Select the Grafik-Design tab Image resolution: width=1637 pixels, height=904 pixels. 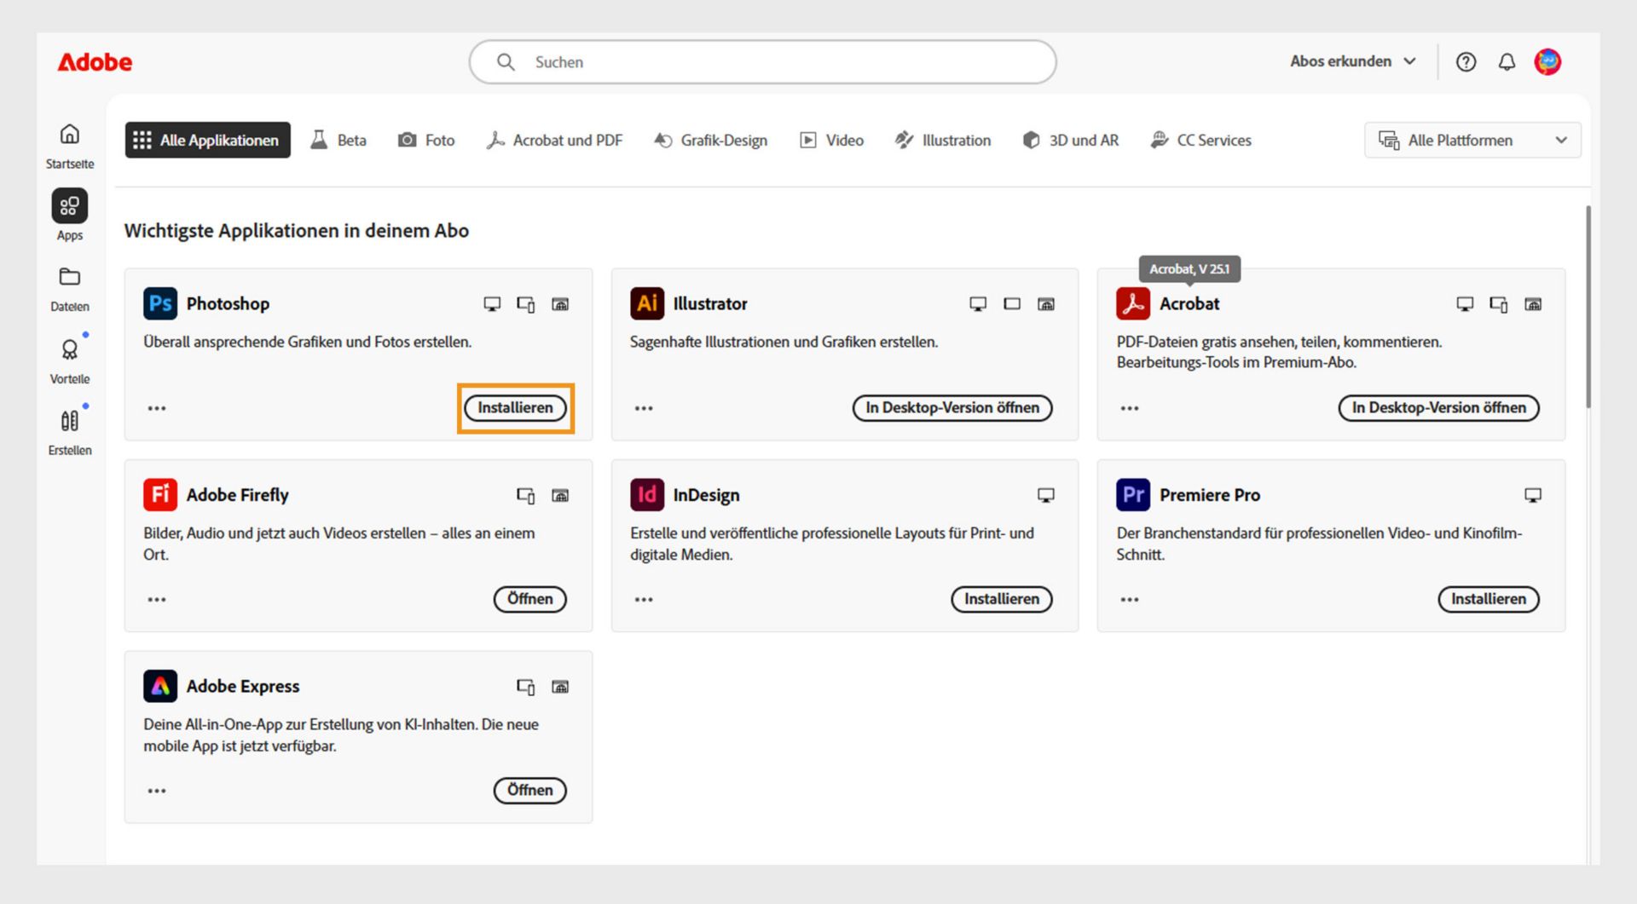pos(710,141)
